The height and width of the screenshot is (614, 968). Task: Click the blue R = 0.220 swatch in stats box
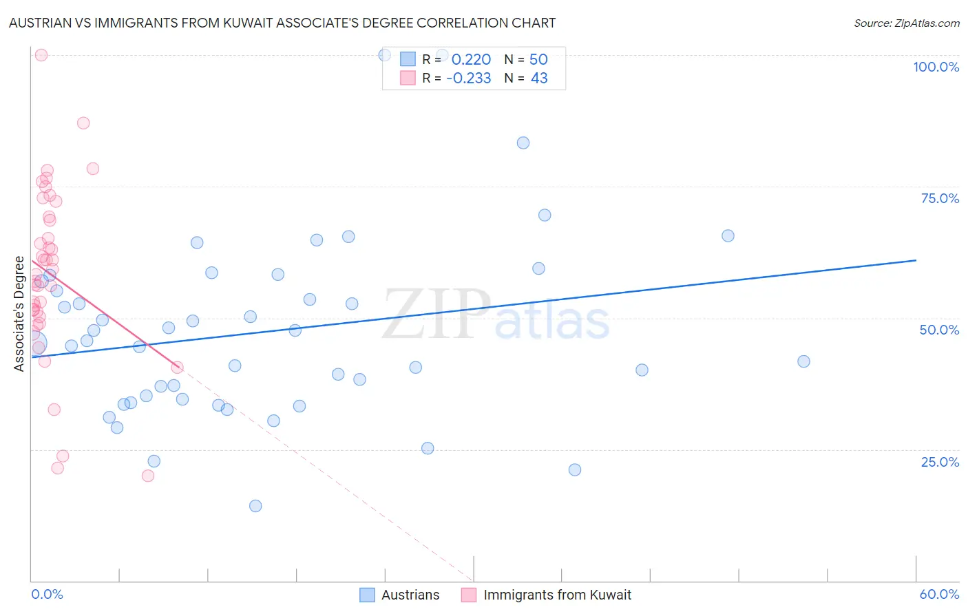[408, 59]
